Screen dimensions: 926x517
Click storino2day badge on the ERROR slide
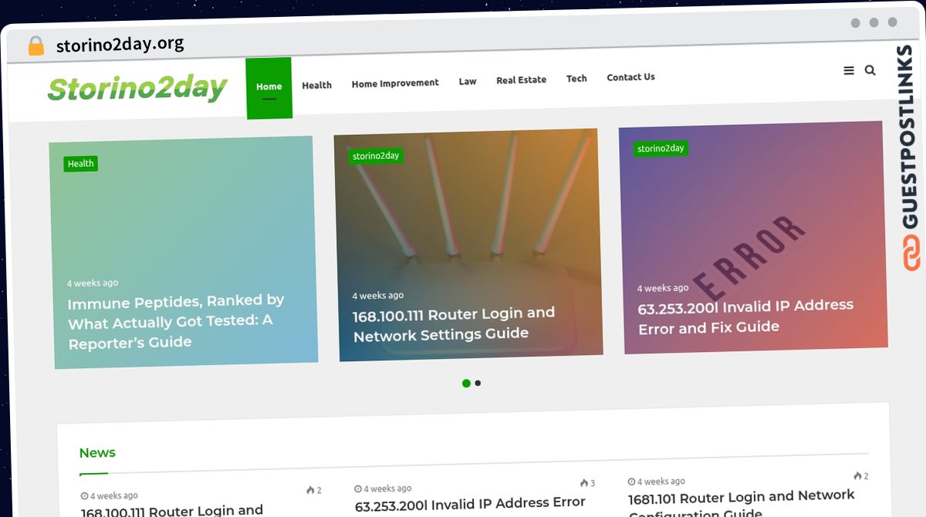[x=661, y=148]
